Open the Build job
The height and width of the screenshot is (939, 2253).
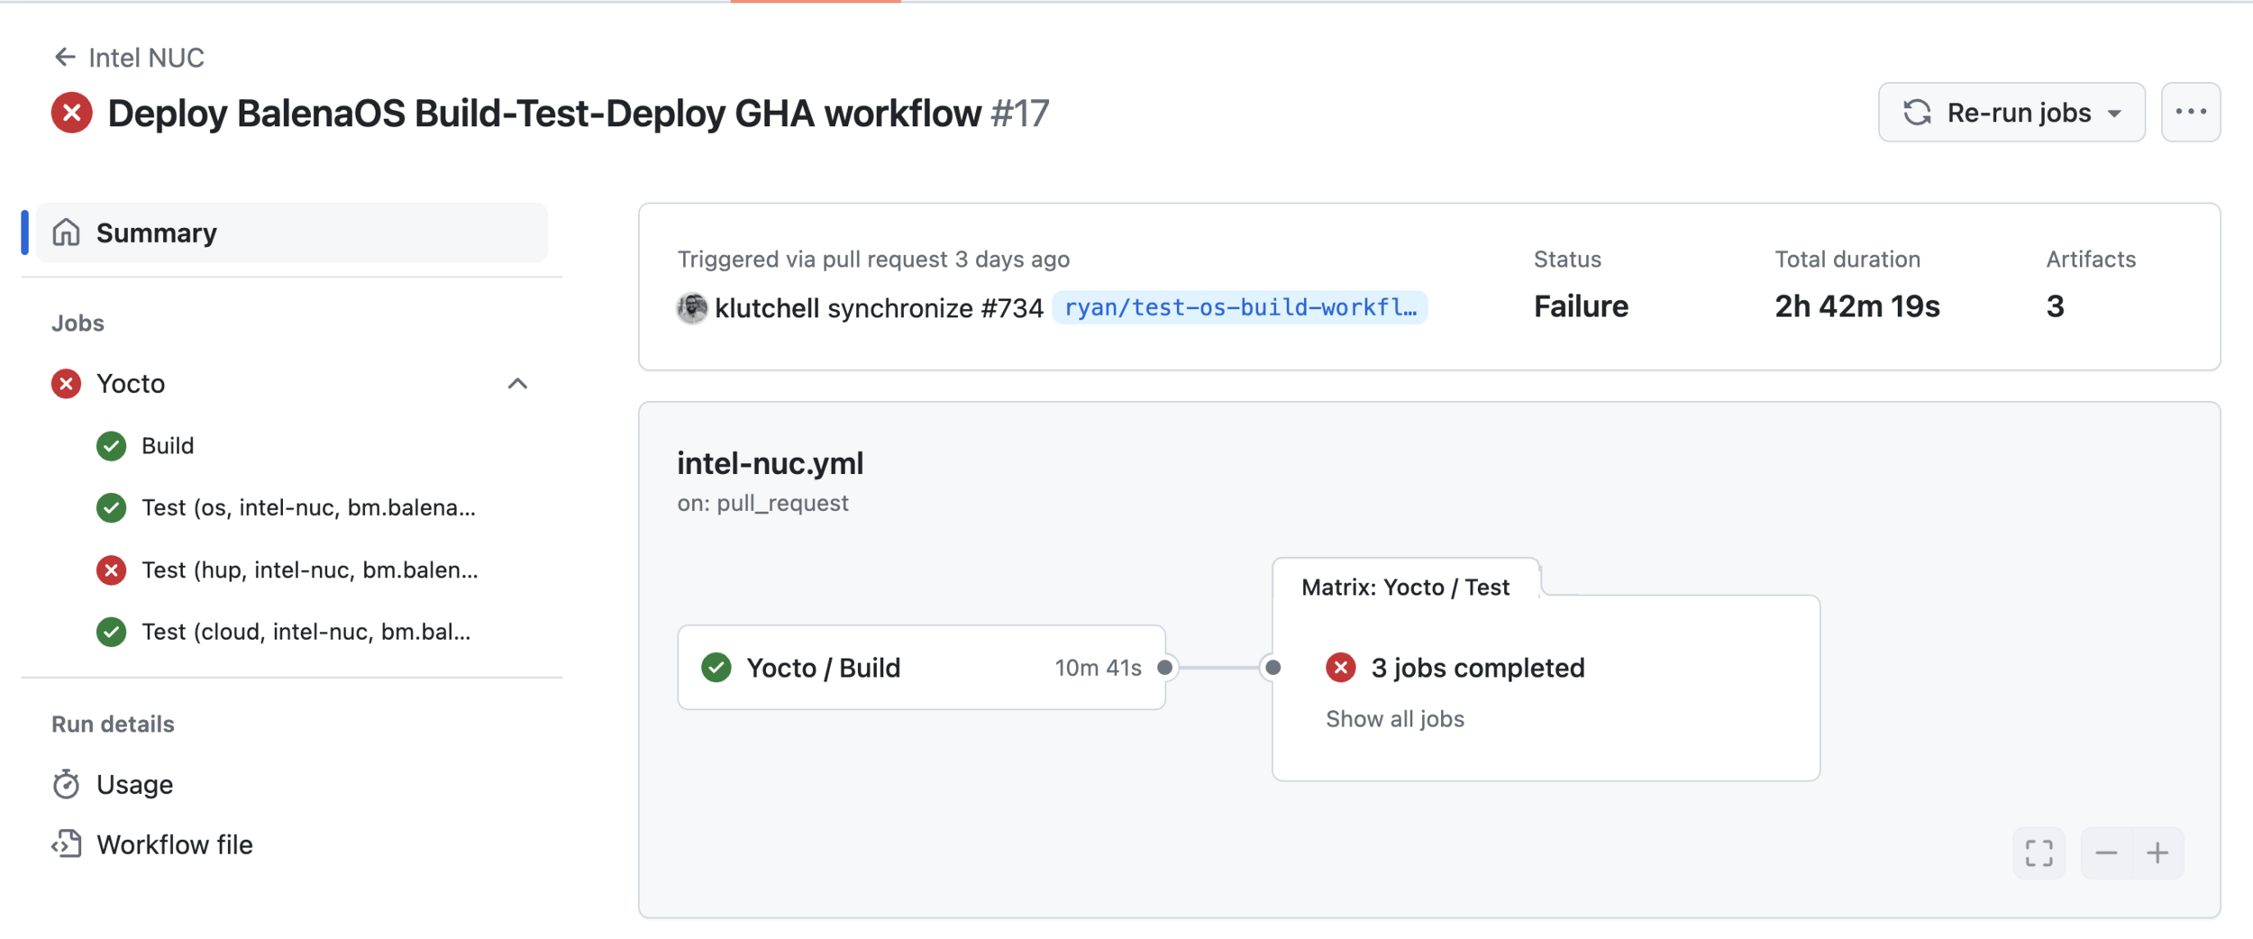(168, 446)
